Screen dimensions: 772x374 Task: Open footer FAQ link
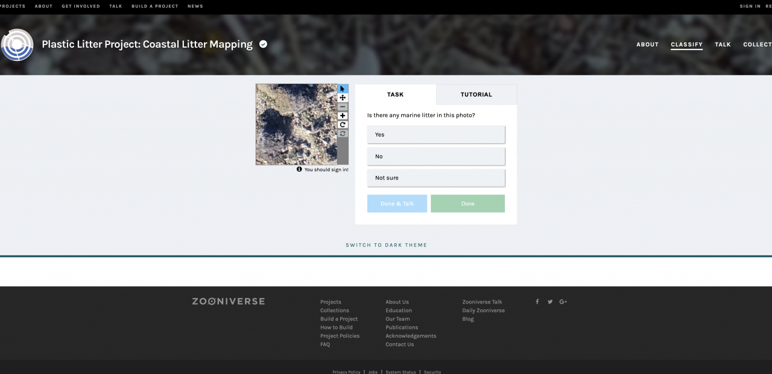325,344
